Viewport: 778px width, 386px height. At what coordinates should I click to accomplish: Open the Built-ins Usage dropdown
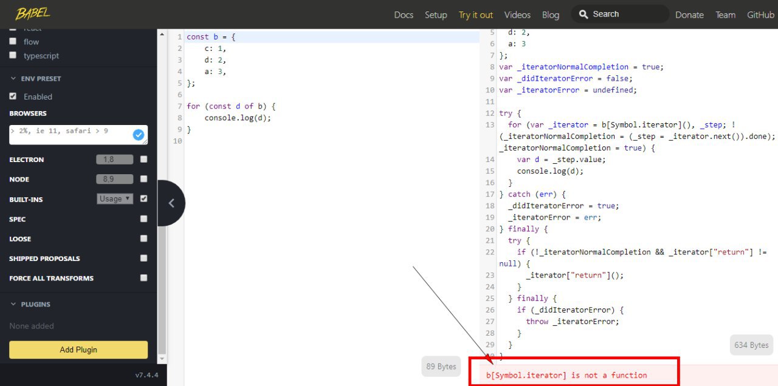pyautogui.click(x=115, y=198)
